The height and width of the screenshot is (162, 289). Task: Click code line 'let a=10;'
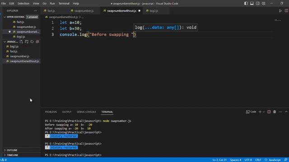click(70, 22)
